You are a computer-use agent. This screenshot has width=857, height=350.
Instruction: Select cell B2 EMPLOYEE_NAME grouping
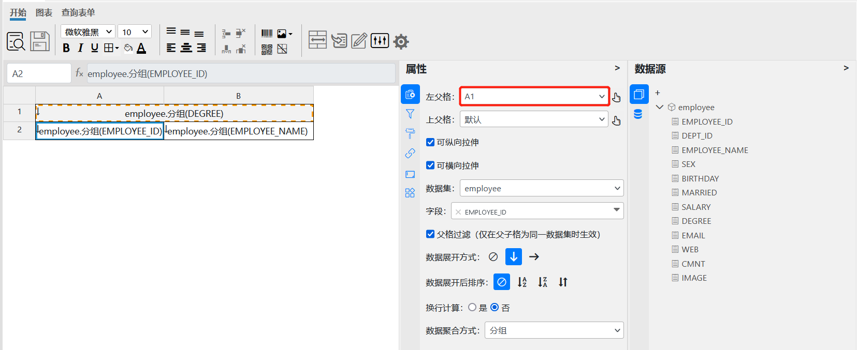[239, 131]
